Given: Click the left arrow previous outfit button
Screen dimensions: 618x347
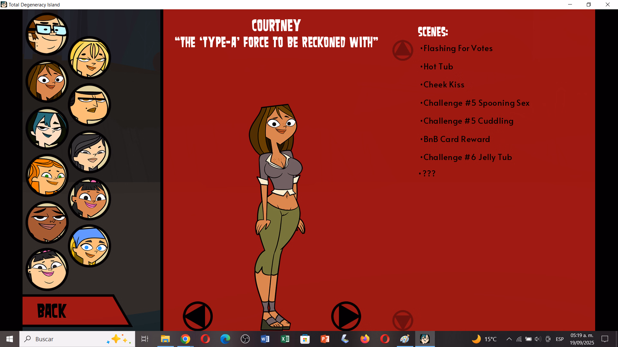Looking at the screenshot, I should 198,316.
